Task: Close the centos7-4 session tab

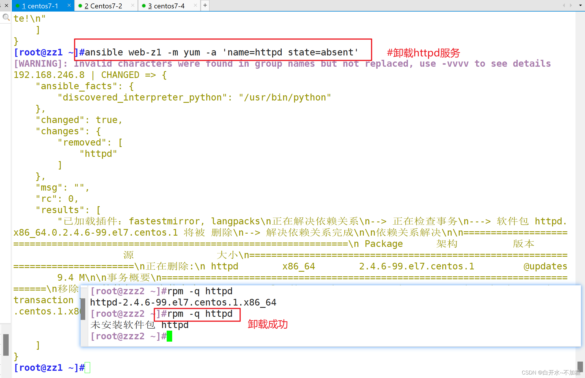Action: coord(195,5)
